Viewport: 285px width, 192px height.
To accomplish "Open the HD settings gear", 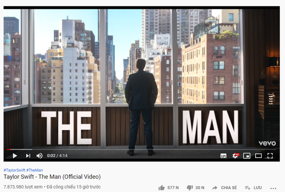I will tap(235, 156).
